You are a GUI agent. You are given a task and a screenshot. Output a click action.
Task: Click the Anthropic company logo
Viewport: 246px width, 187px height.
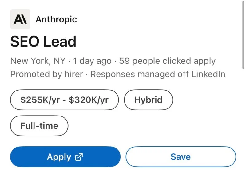[x=20, y=19]
